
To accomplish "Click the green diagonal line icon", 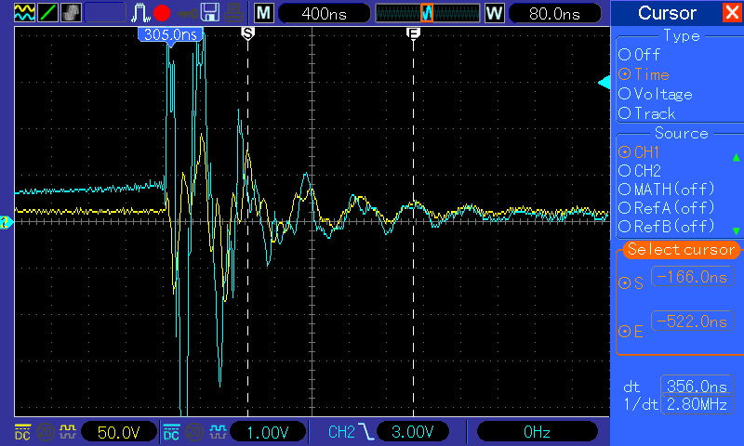I will 46,13.
